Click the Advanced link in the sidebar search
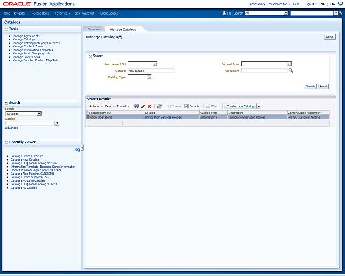Image resolution: width=345 pixels, height=276 pixels. [x=12, y=128]
